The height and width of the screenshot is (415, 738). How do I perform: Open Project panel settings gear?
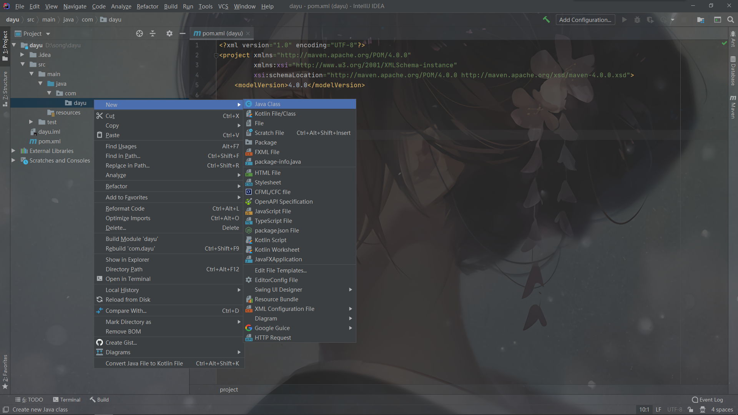click(169, 34)
